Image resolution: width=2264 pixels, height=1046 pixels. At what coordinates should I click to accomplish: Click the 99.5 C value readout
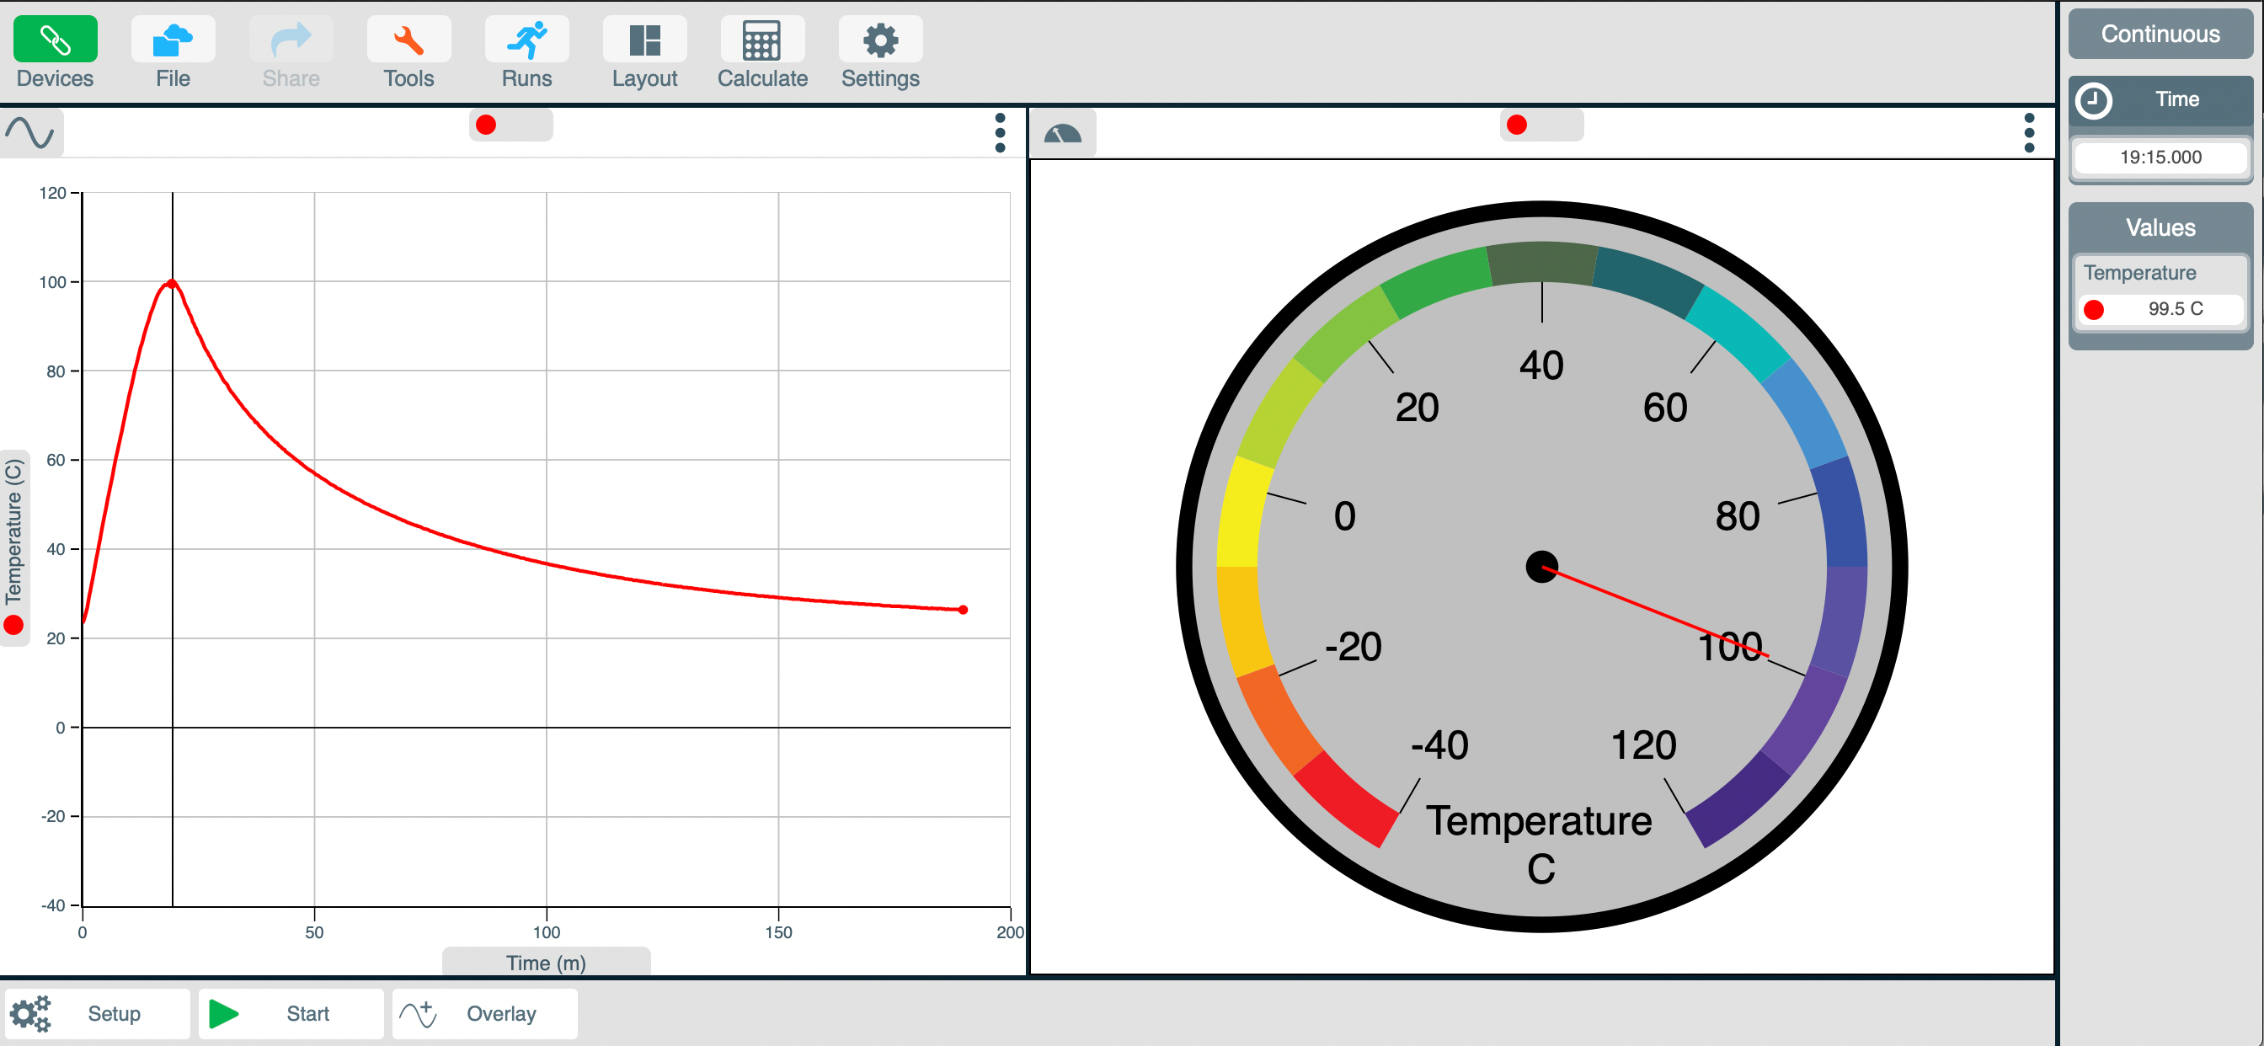pos(2175,308)
